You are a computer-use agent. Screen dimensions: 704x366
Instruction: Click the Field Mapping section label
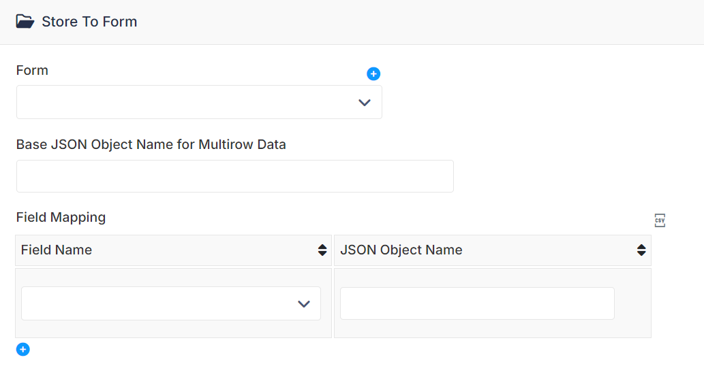click(61, 217)
